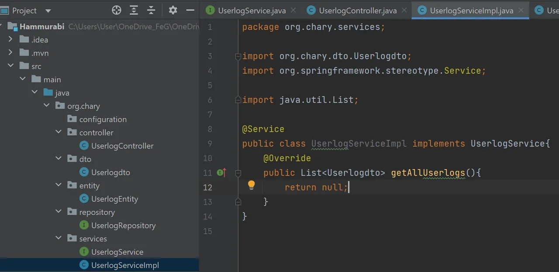Click the Expand All toolbar icon

[134, 10]
